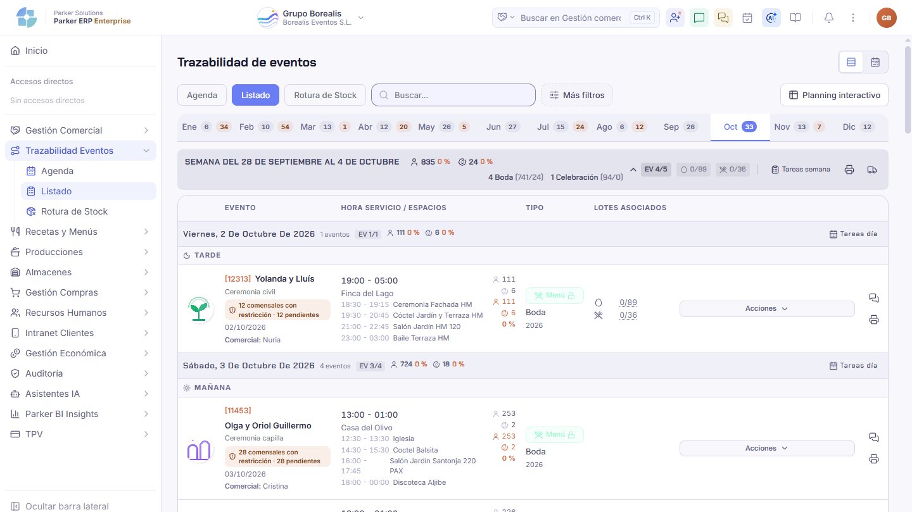This screenshot has width=912, height=512.
Task: Print the Yolanda y Lluís event
Action: (874, 320)
